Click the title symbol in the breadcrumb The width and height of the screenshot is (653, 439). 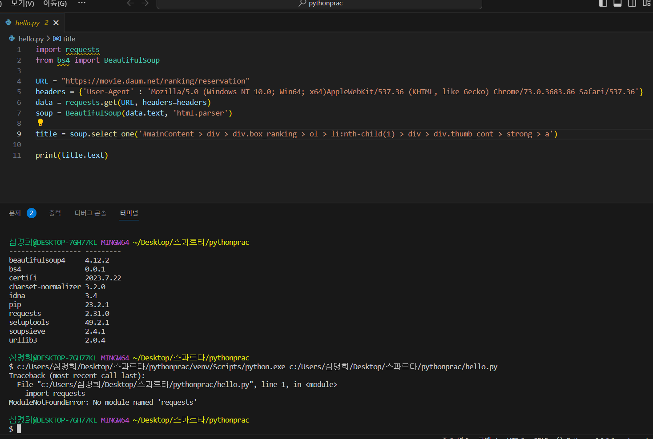coord(69,39)
